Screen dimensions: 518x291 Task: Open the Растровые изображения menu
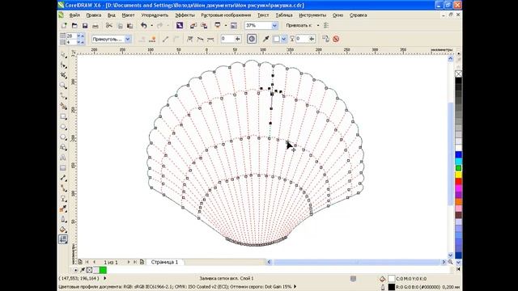click(x=226, y=15)
